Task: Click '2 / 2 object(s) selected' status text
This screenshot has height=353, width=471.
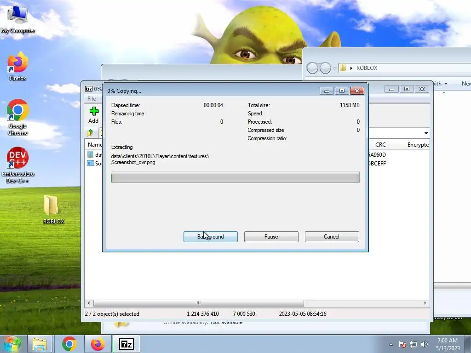Action: (x=112, y=313)
